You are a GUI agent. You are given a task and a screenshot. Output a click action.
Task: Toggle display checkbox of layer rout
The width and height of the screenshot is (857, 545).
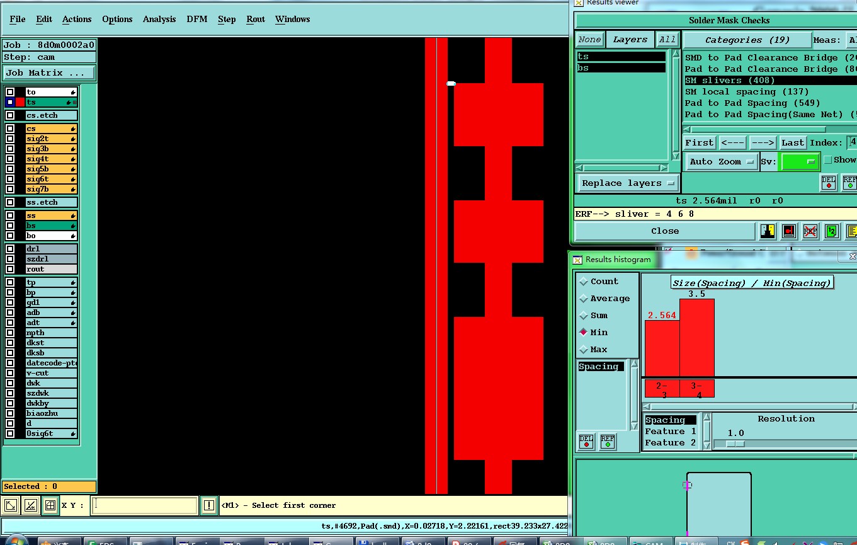10,269
